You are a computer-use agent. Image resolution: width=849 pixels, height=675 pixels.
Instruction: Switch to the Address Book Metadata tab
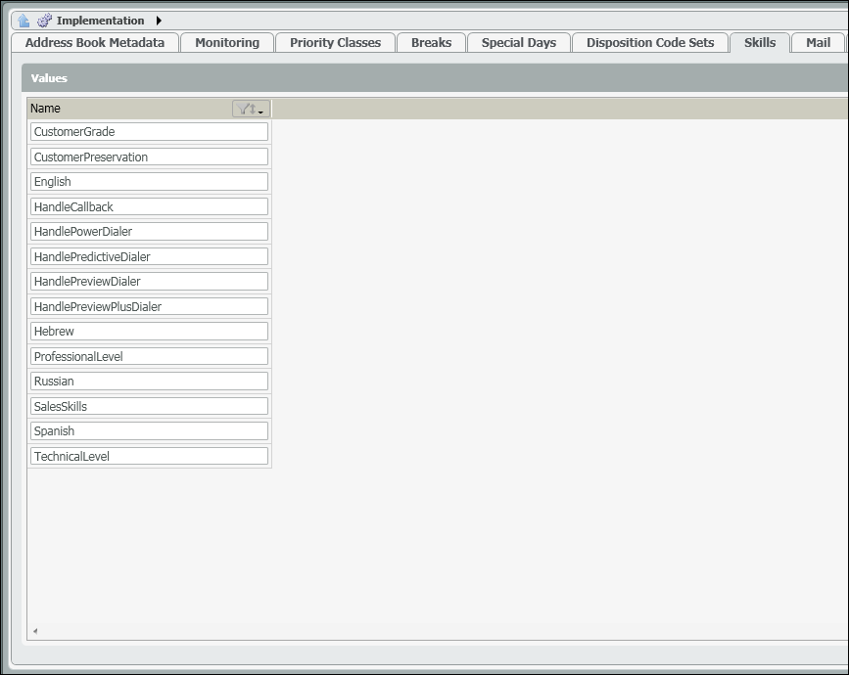[x=95, y=43]
